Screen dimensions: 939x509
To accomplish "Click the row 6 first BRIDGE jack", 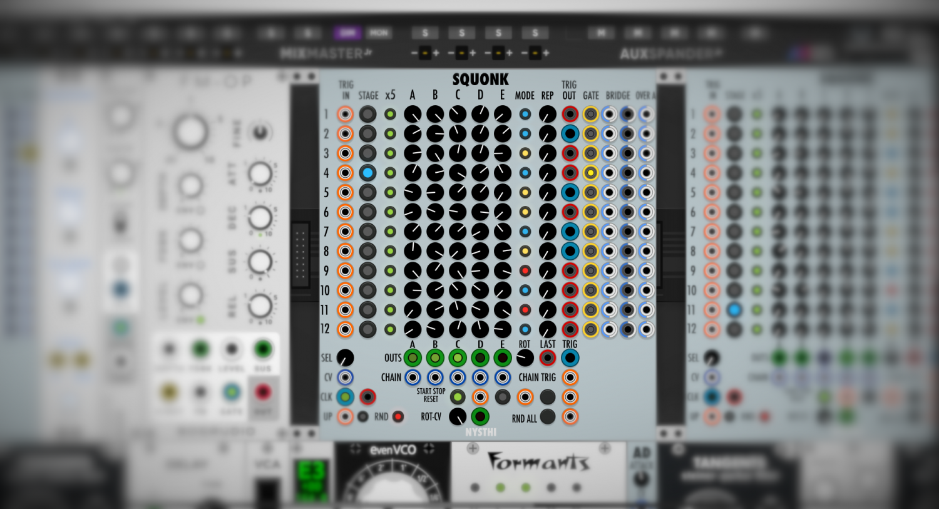I will 609,212.
